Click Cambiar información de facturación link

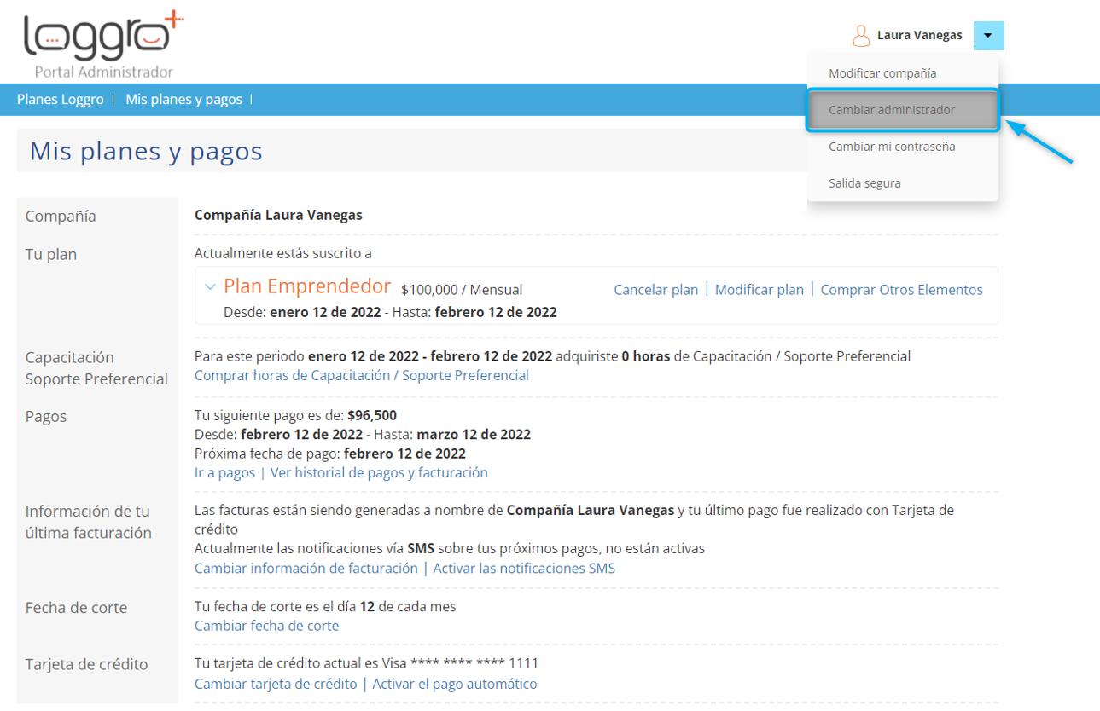[x=306, y=568]
